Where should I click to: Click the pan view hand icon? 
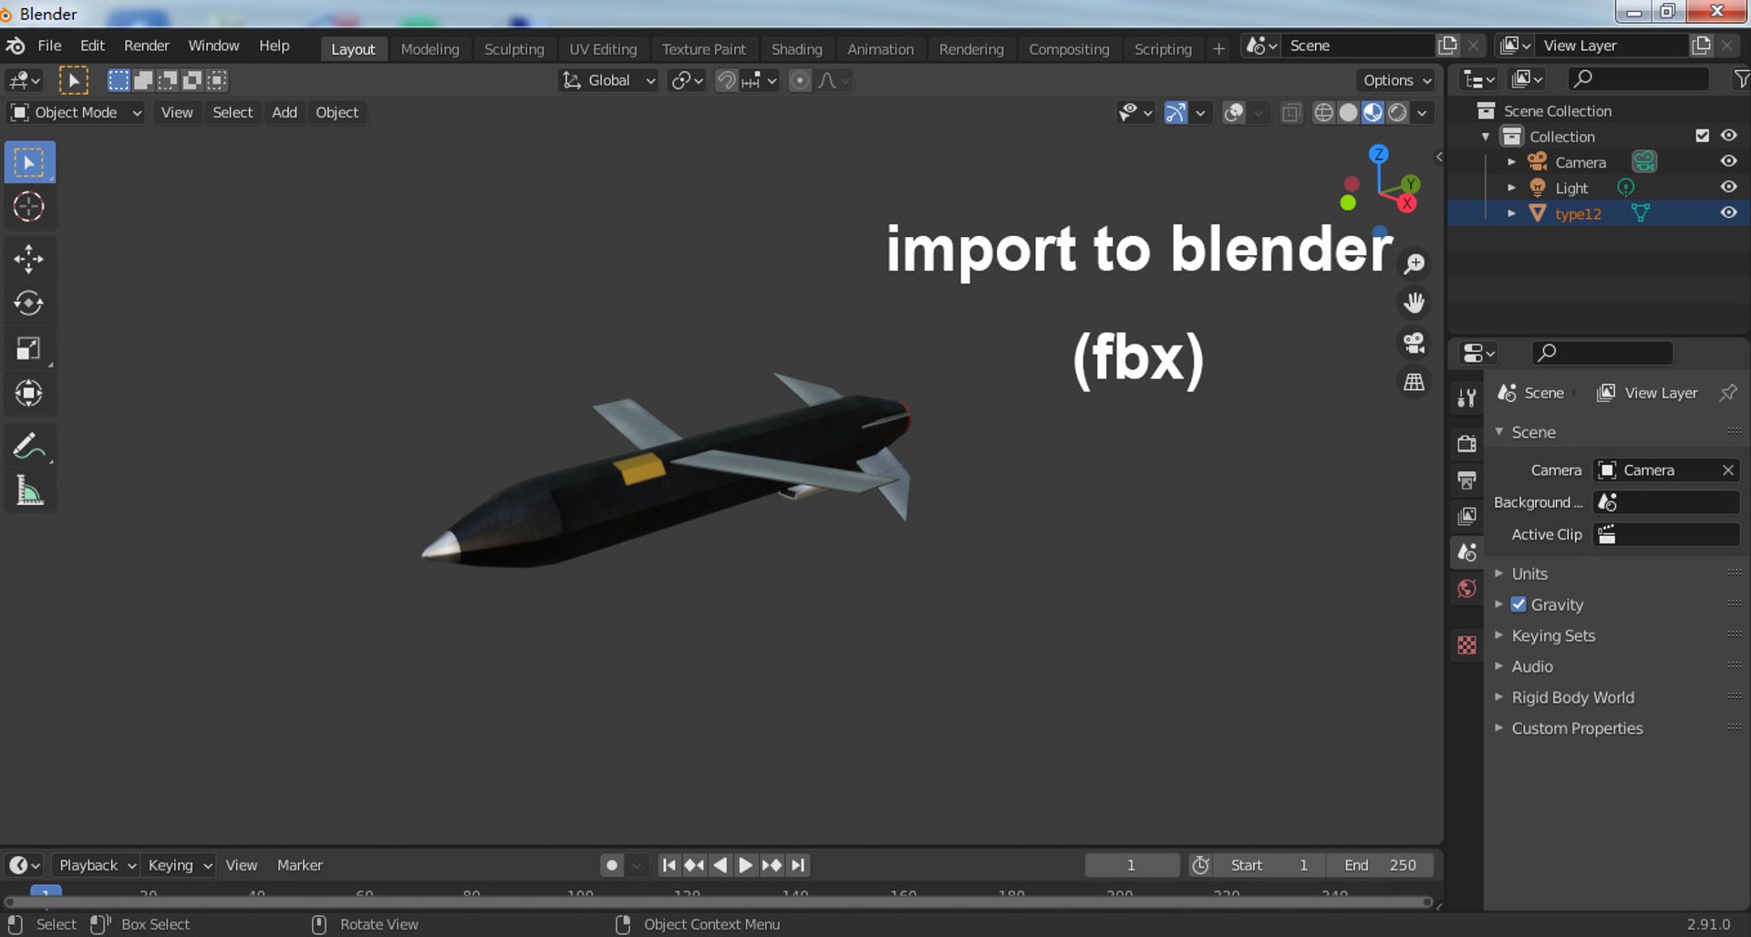tap(1414, 303)
